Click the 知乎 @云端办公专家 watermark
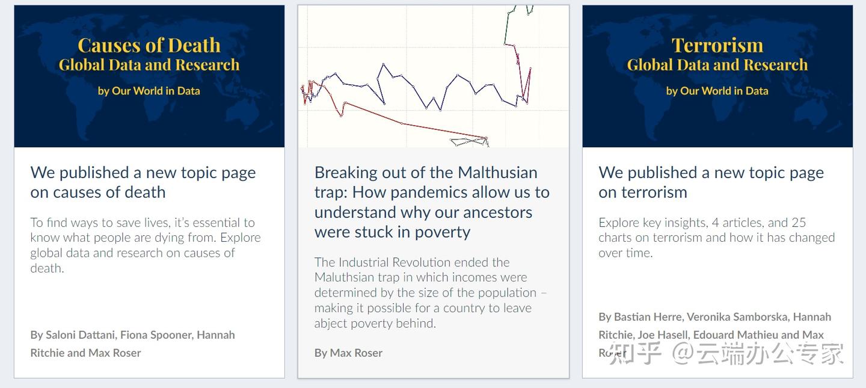 tap(726, 354)
